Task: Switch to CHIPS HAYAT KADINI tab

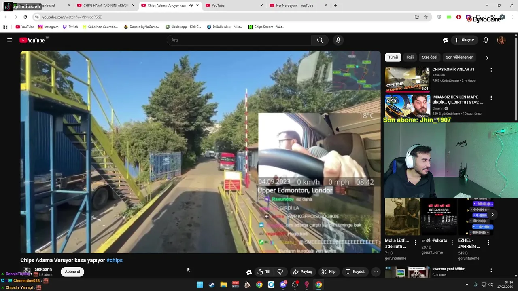Action: [106, 6]
